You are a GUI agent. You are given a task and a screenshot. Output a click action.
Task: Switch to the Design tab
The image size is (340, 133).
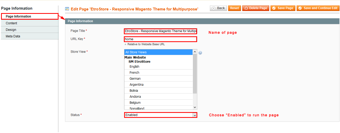click(29, 30)
